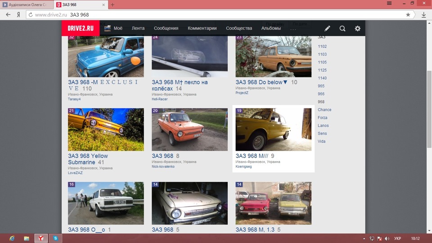Screen dimensions: 432x243
Task: Click white car thumbnail numbered 16
Action: tap(106, 203)
